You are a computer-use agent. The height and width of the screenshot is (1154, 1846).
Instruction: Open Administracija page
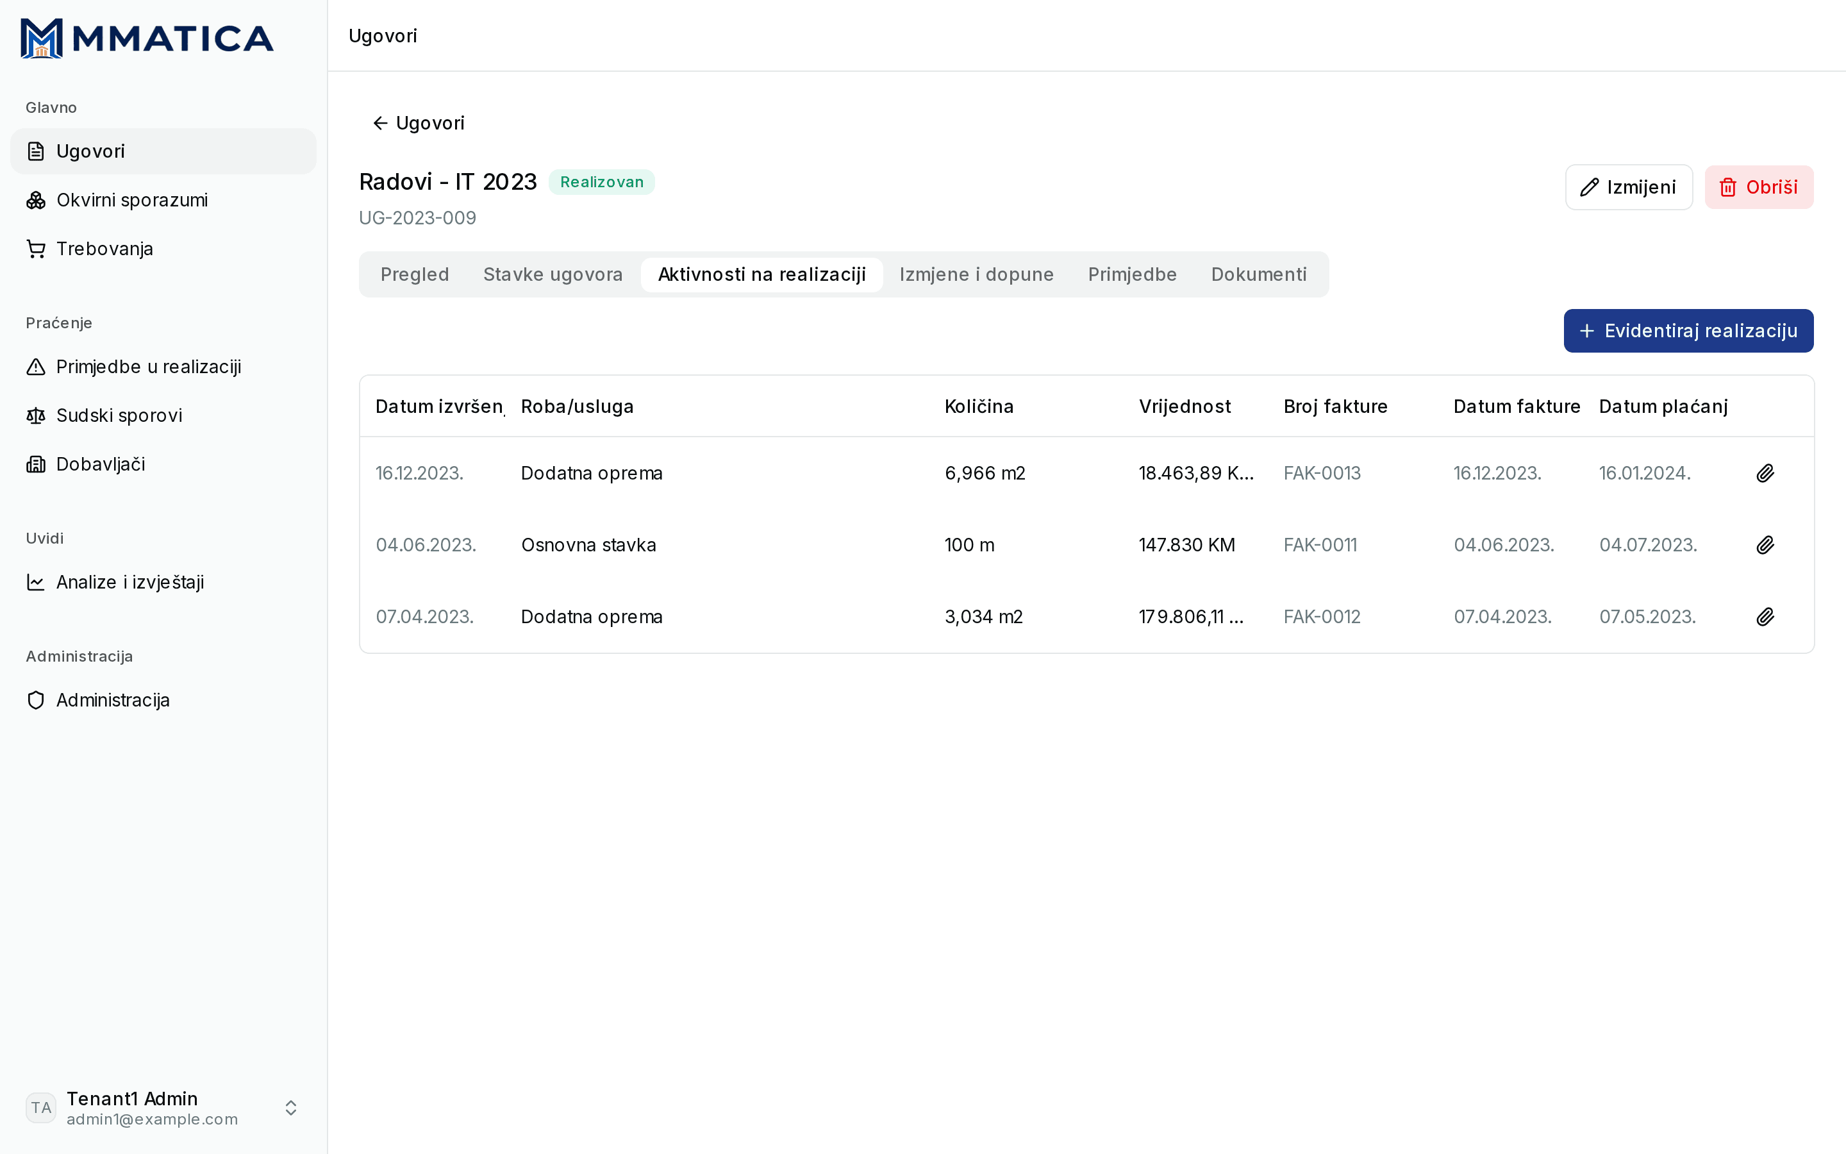click(x=163, y=700)
